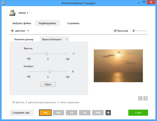Start conversion with the Старт button

(138, 113)
